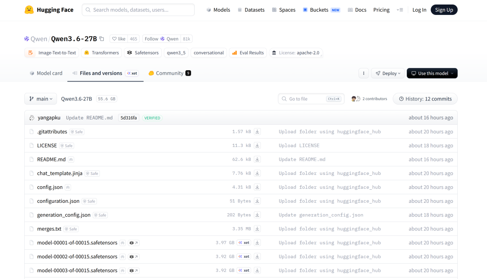Switch to the Model card tab
Image resolution: width=487 pixels, height=279 pixels.
(46, 73)
